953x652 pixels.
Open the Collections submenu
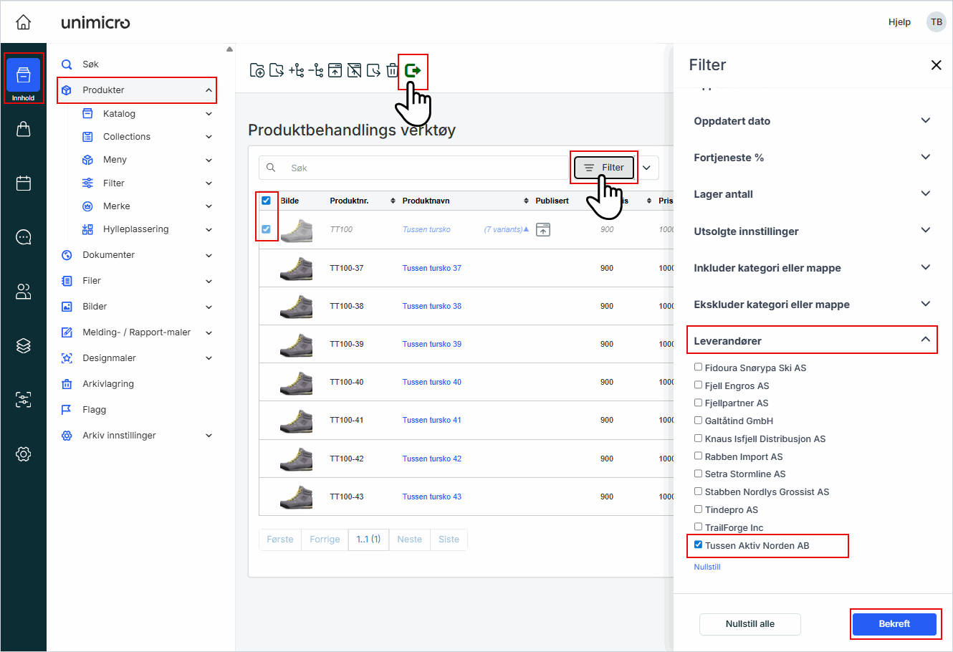[x=147, y=137]
